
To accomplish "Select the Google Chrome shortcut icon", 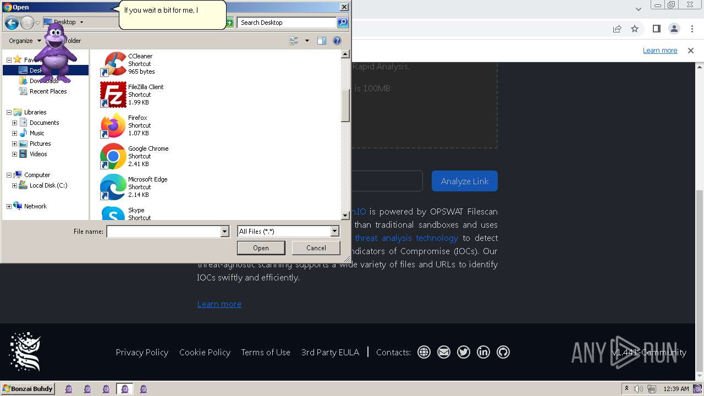I will tap(113, 156).
